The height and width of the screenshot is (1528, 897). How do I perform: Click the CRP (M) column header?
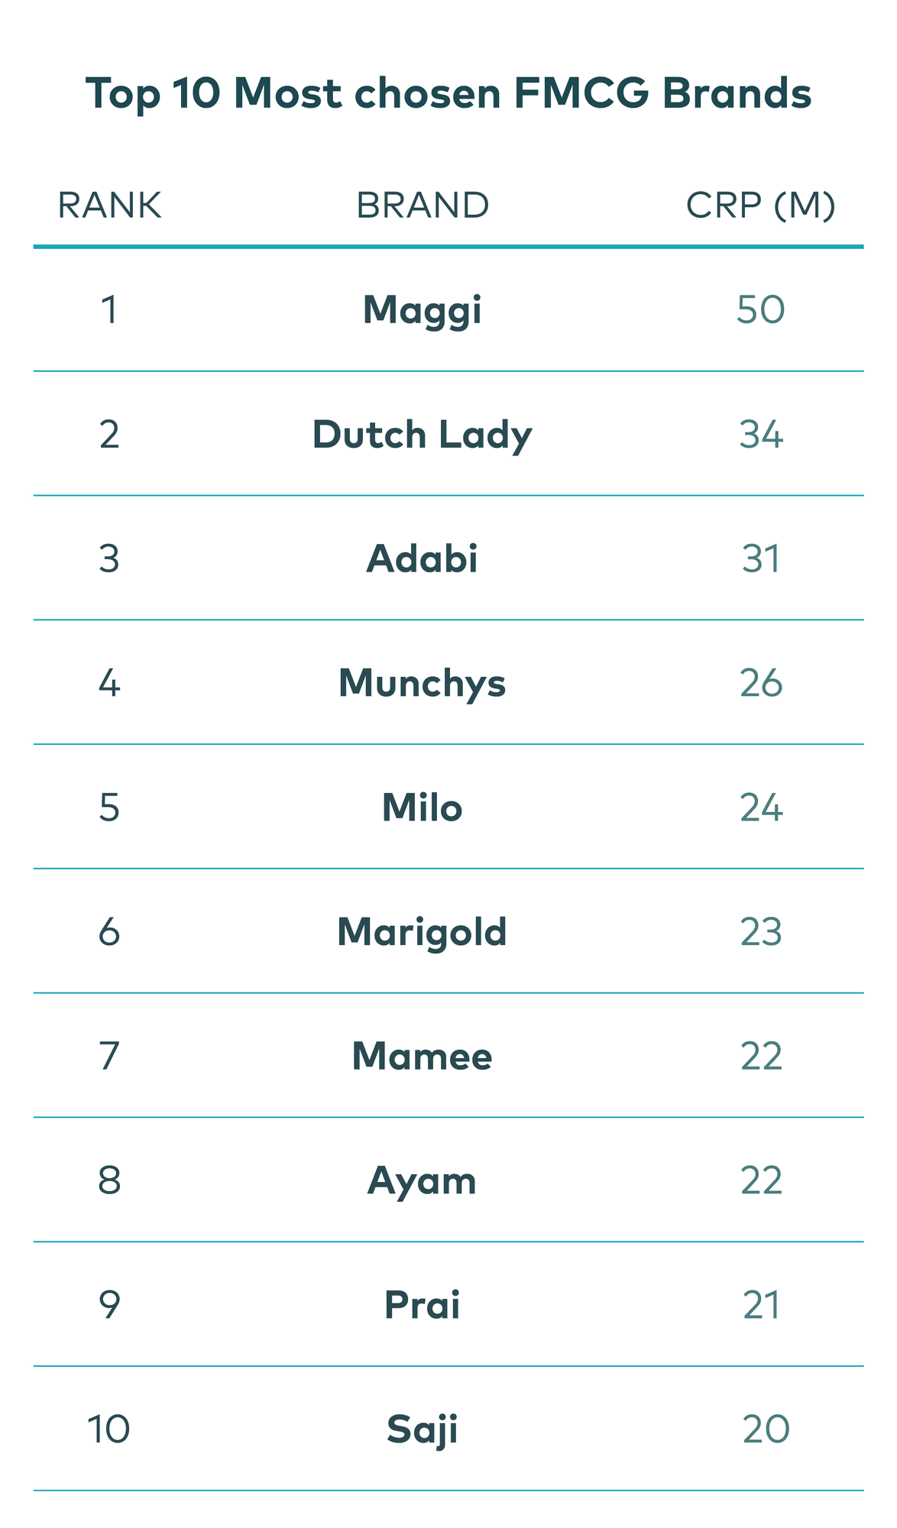point(760,206)
